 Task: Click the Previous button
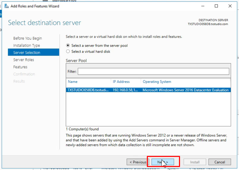[x=138, y=162]
